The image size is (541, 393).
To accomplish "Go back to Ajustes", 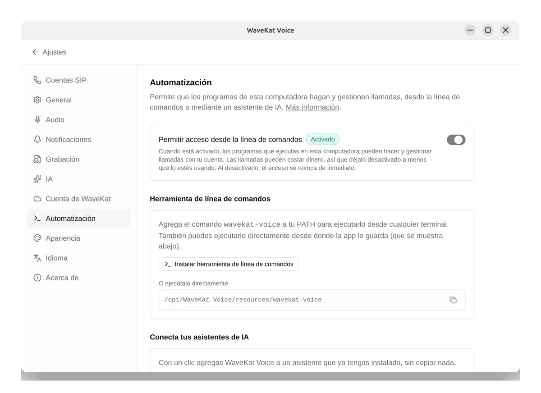I will click(x=49, y=52).
